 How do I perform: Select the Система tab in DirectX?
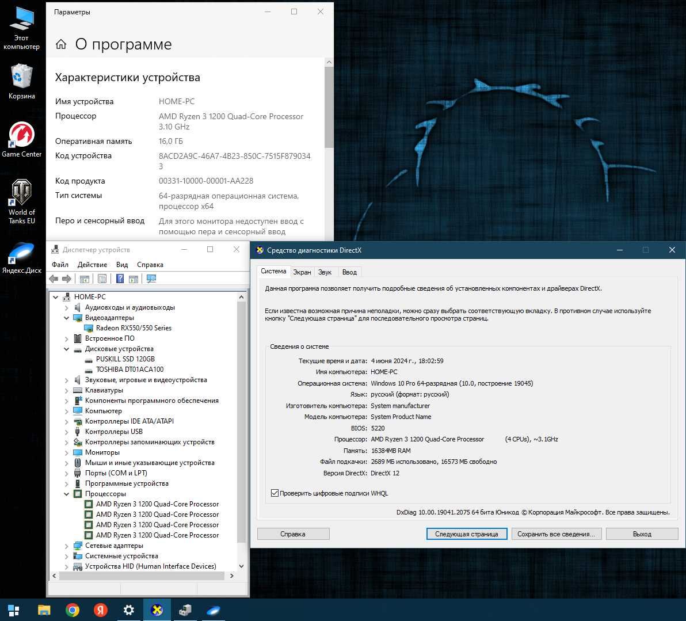273,271
